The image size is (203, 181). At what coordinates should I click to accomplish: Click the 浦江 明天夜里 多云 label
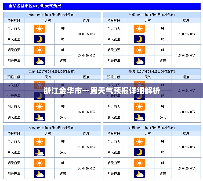pyautogui.click(x=63, y=61)
